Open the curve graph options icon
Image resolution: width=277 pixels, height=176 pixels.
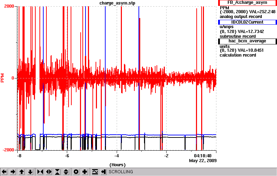95,172
